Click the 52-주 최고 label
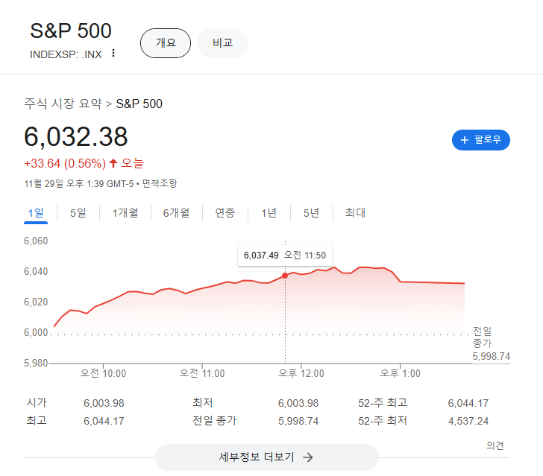This screenshot has width=543, height=476. (383, 403)
